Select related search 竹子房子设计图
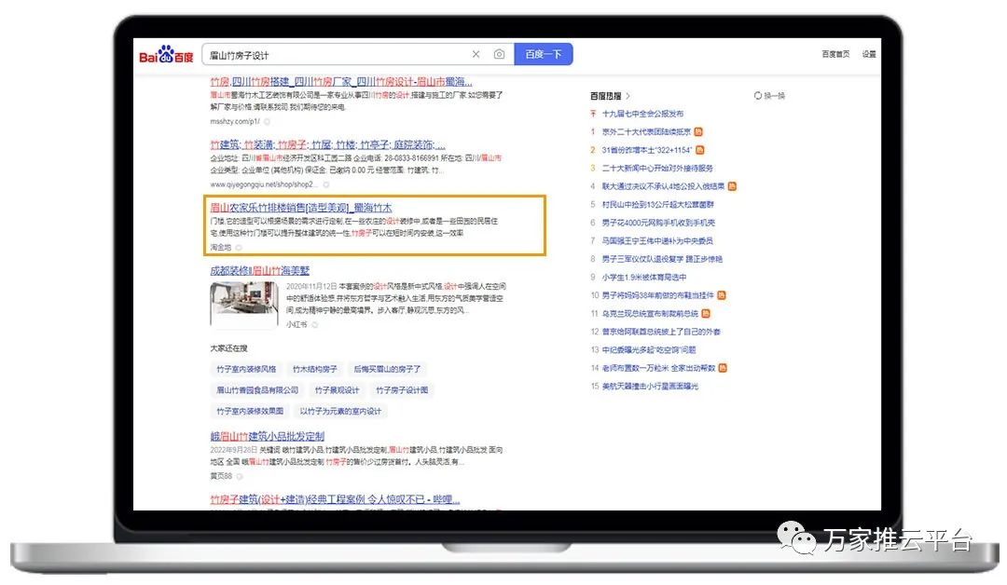Image resolution: width=1007 pixels, height=585 pixels. pos(402,390)
